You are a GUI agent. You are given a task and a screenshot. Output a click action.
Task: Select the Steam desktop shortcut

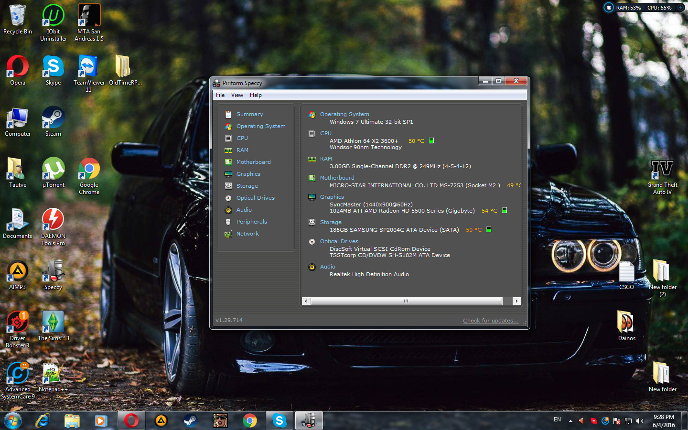point(53,121)
